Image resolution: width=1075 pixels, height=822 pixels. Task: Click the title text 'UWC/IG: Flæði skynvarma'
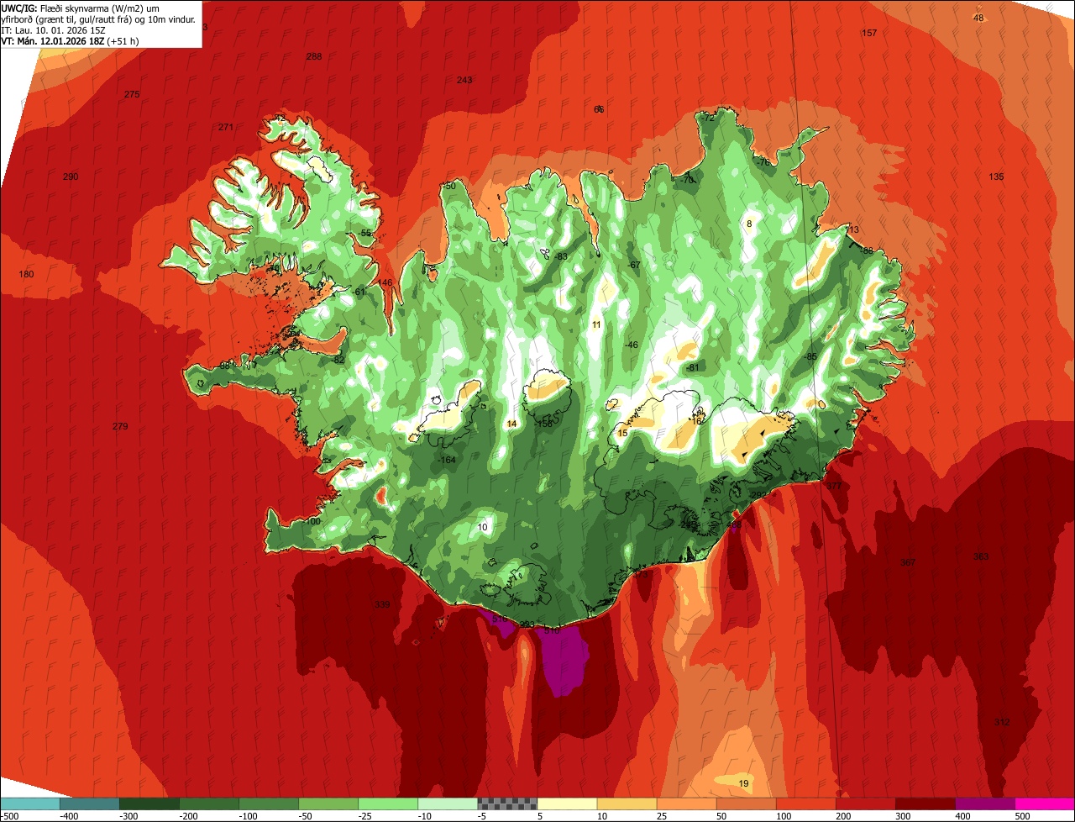(x=61, y=7)
